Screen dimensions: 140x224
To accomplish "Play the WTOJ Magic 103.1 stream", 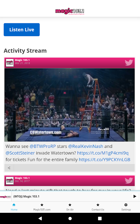I will click(x=135, y=196).
